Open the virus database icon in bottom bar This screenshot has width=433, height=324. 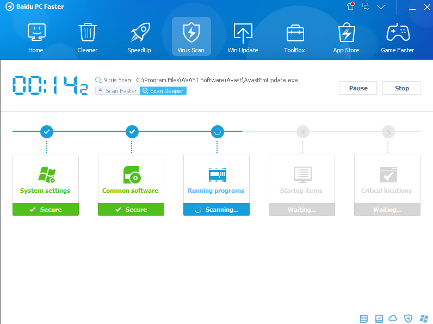pos(364,319)
